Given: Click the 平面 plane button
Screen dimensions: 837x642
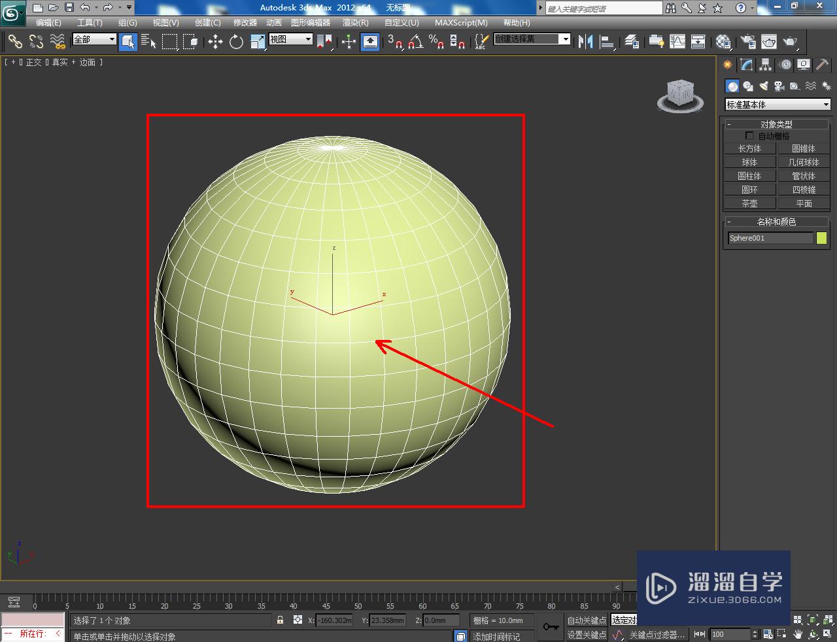Looking at the screenshot, I should pyautogui.click(x=804, y=203).
